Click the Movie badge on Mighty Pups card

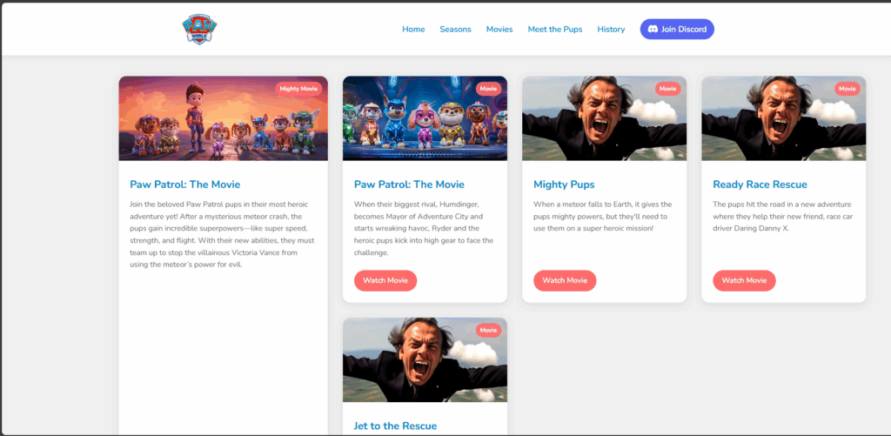pyautogui.click(x=667, y=89)
